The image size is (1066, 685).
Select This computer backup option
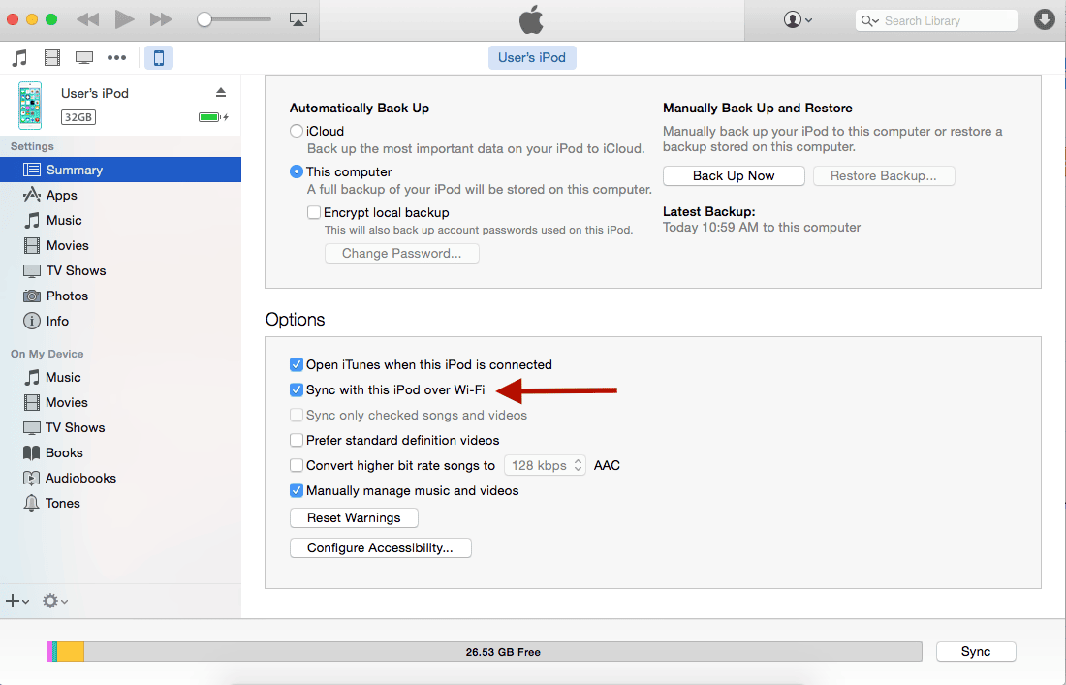297,171
